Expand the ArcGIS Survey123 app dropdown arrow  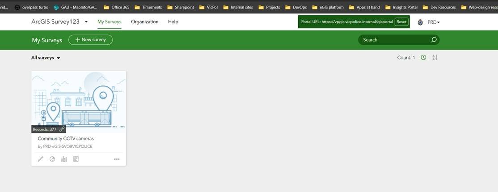point(86,22)
